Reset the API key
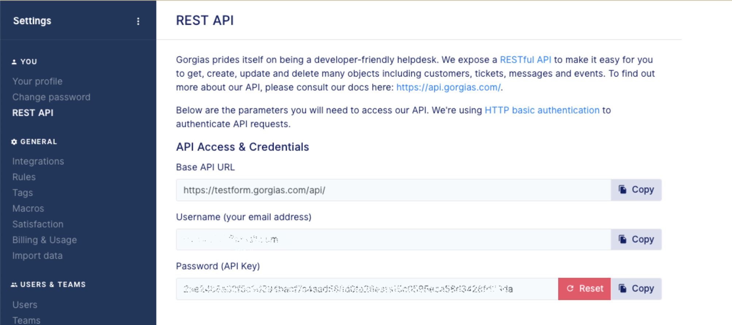732x325 pixels. (584, 289)
